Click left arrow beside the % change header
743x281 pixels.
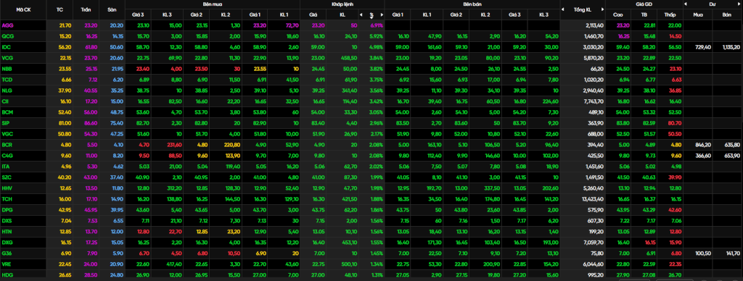(x=361, y=14)
